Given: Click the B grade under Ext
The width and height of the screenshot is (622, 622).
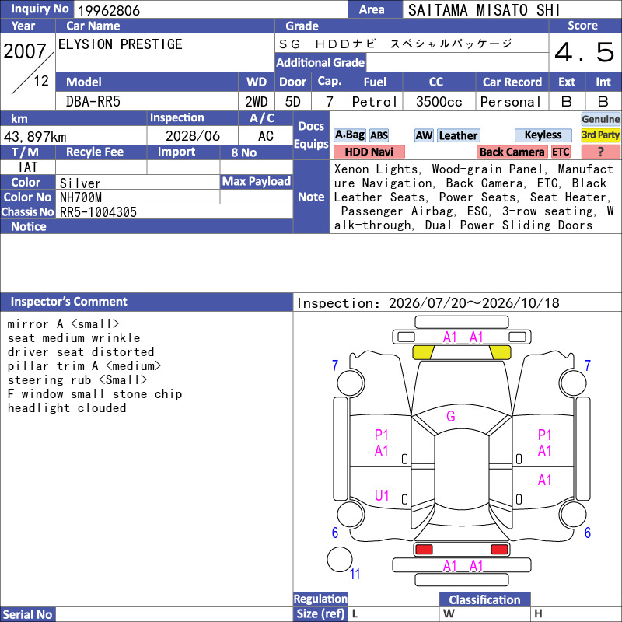Looking at the screenshot, I should [567, 102].
